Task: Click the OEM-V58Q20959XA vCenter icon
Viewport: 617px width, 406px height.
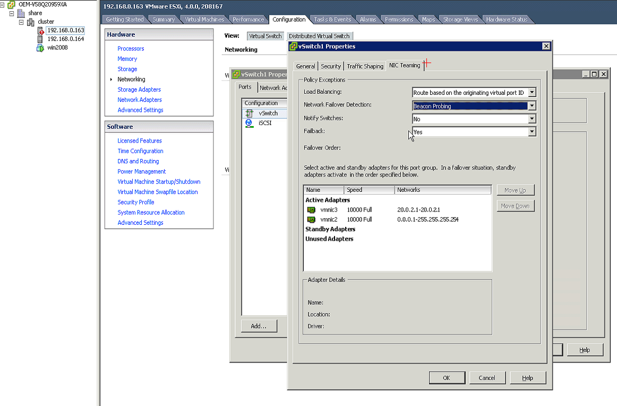Action: coord(11,5)
